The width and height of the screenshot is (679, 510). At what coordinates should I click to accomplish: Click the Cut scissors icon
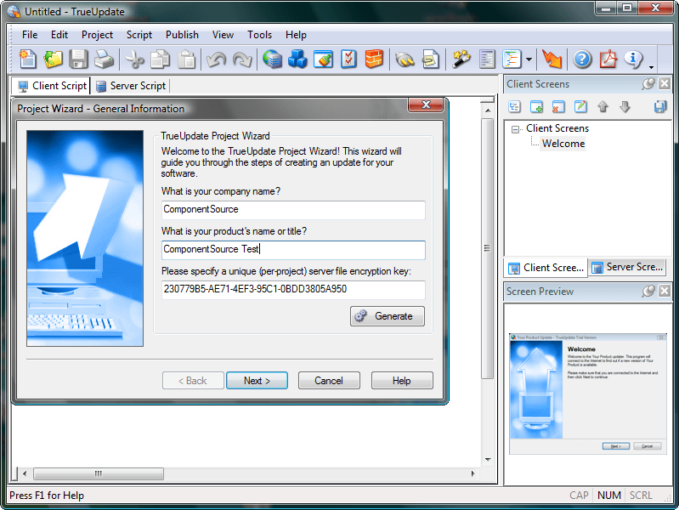[x=134, y=59]
